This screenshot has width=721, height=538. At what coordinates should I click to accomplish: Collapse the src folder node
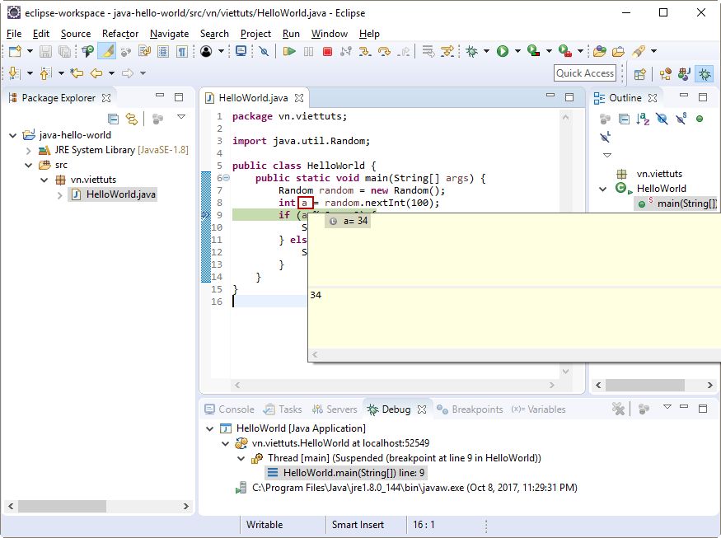(29, 165)
